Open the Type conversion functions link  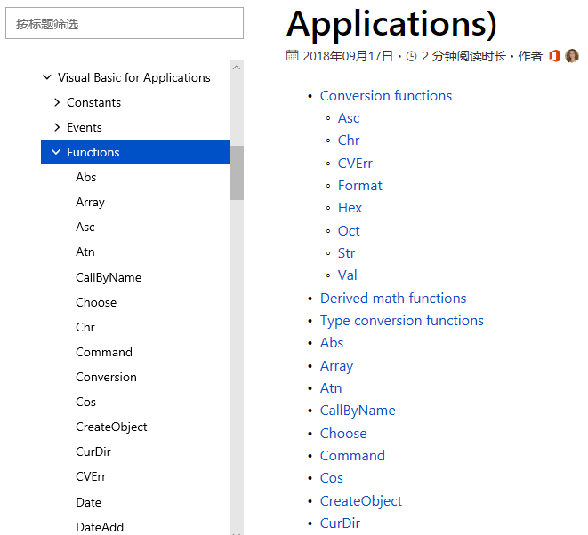(x=401, y=321)
